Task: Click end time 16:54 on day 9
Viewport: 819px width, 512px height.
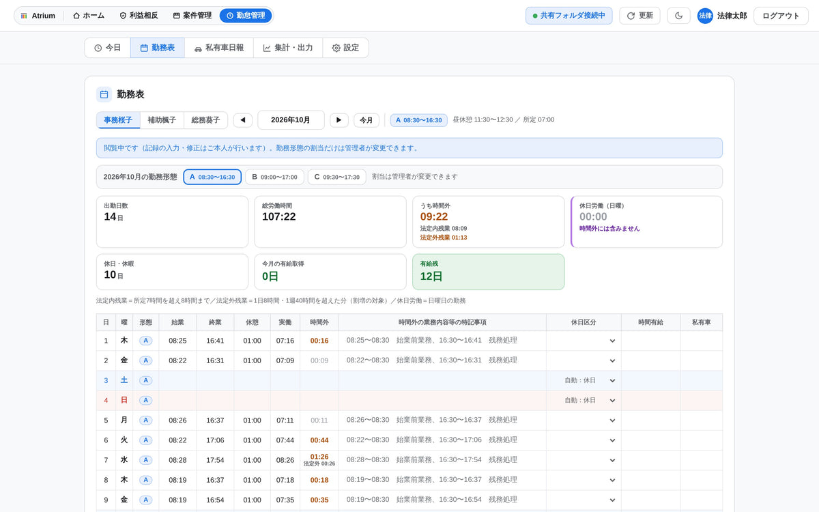Action: tap(215, 500)
